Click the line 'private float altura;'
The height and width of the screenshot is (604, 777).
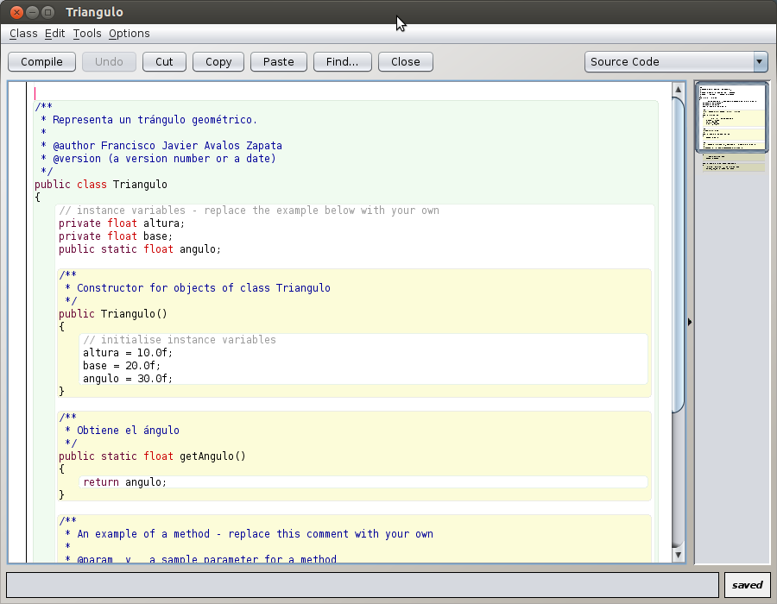(x=122, y=223)
